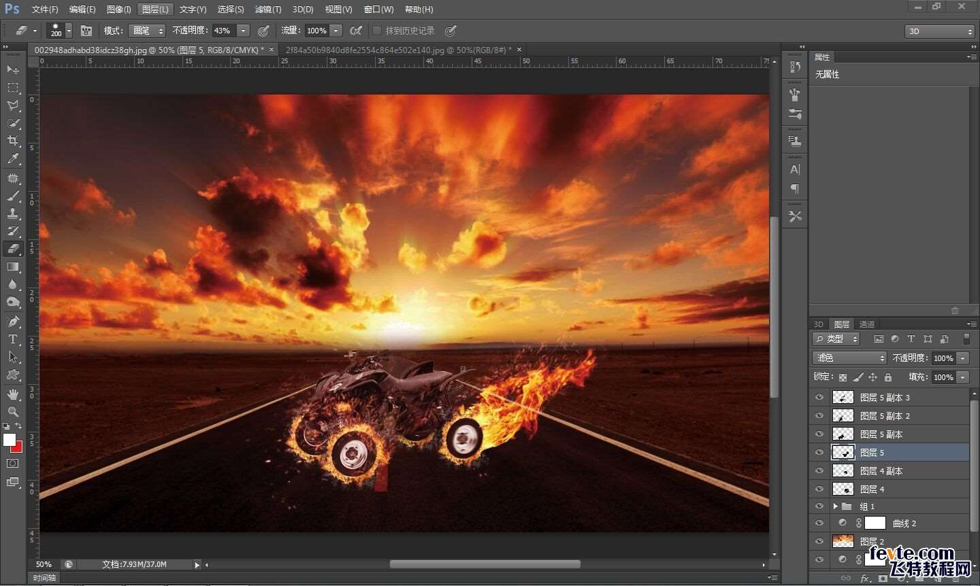Lock transparent pixels icon

(843, 377)
